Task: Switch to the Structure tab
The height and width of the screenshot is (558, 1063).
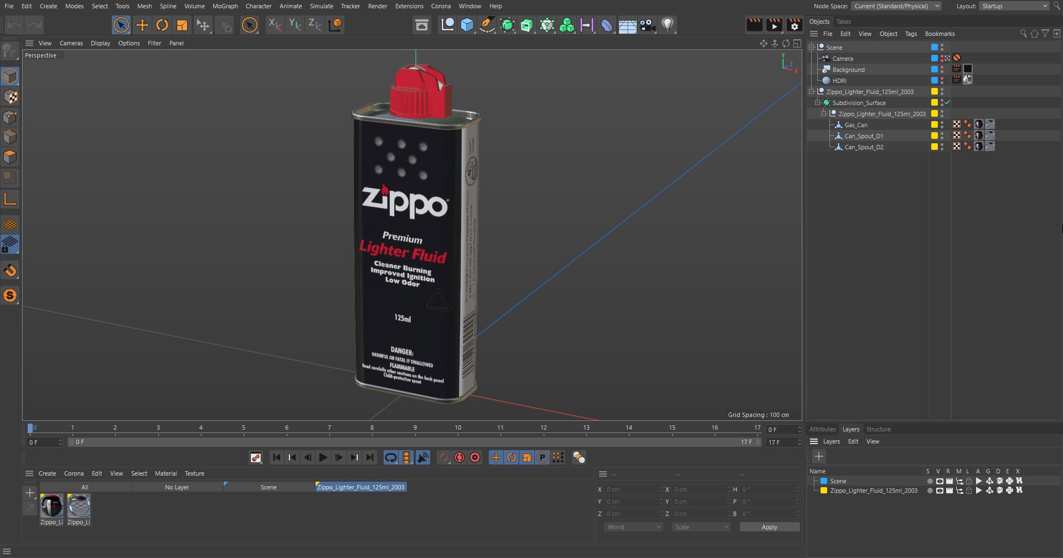Action: (x=878, y=429)
